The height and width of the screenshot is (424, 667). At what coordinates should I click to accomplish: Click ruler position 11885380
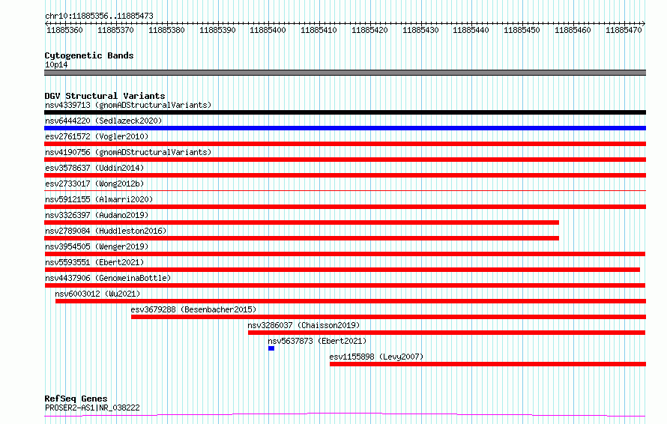tap(166, 30)
